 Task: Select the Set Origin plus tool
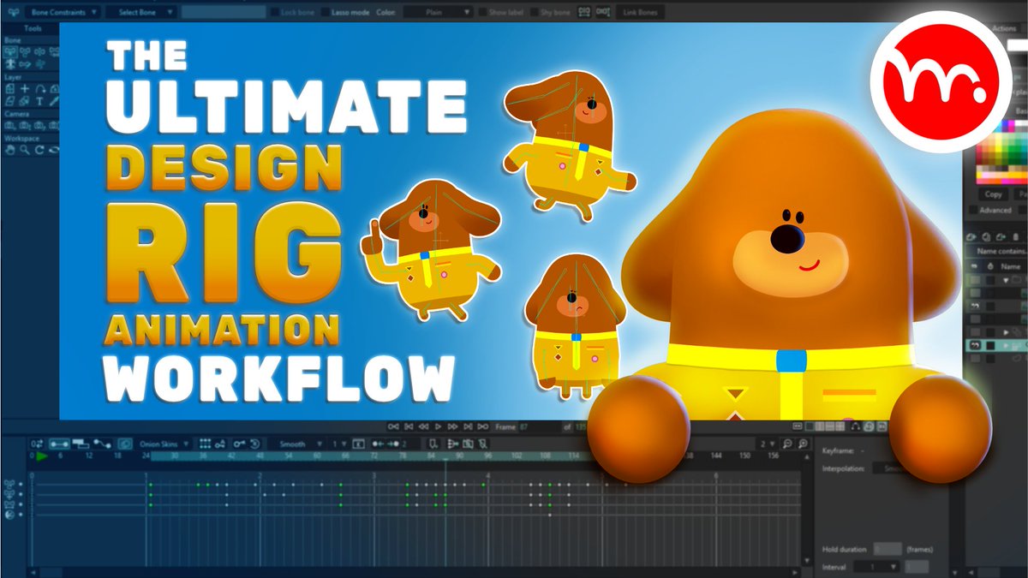tap(25, 88)
